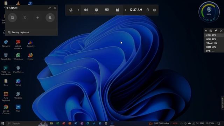Open the S&P 500 Index taskbar widget
This screenshot has width=224, height=126.
pos(163,123)
